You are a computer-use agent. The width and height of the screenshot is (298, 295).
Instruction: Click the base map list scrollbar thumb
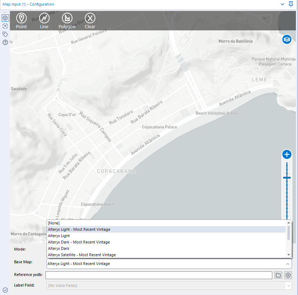pos(289,233)
